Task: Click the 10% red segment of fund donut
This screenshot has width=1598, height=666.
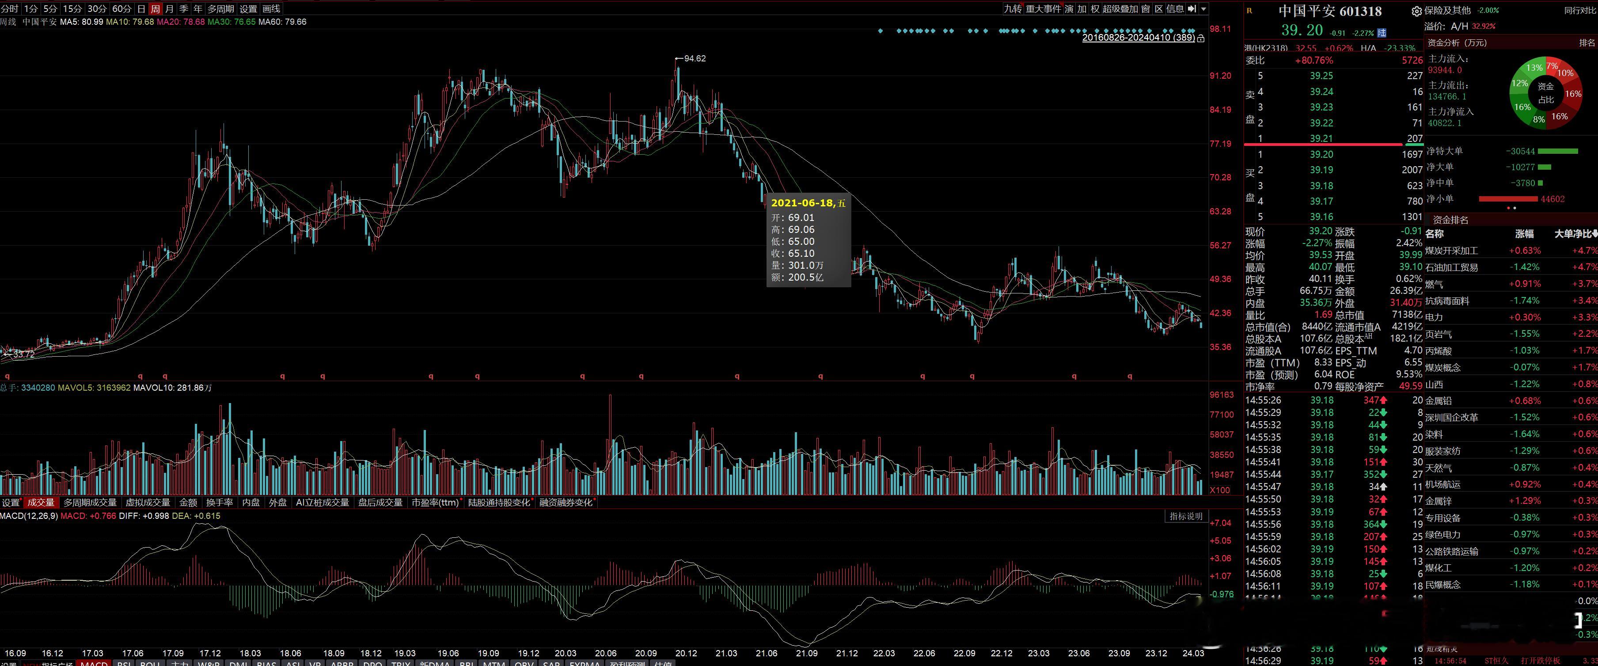Action: click(x=1565, y=73)
